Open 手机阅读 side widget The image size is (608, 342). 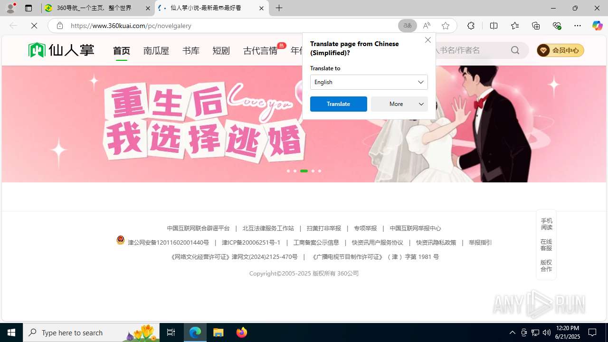coord(546,224)
